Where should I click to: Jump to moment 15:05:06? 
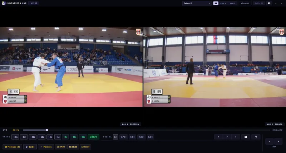pos(73,147)
